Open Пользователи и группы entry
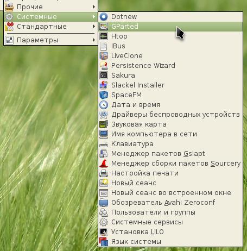This screenshot has height=251, width=247. point(170,212)
